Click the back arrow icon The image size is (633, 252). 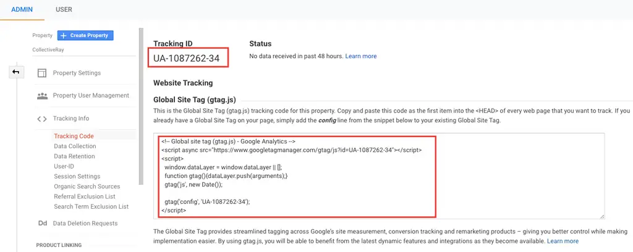pyautogui.click(x=16, y=72)
